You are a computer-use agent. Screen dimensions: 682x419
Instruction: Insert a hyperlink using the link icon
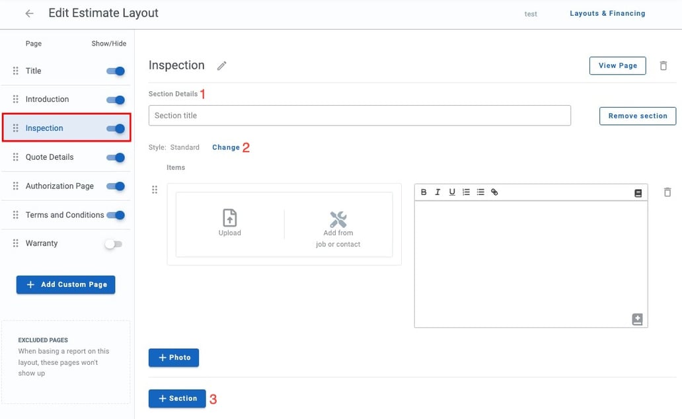[x=494, y=192]
